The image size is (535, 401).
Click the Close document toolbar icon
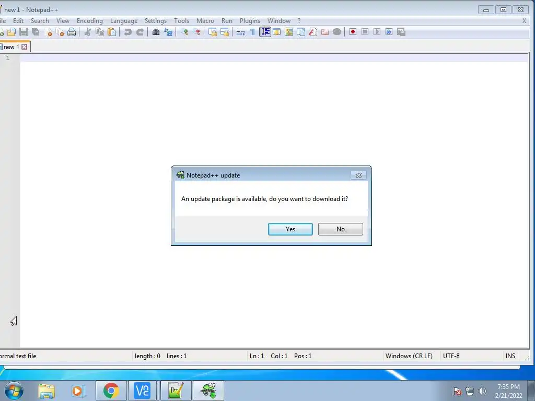point(48,32)
